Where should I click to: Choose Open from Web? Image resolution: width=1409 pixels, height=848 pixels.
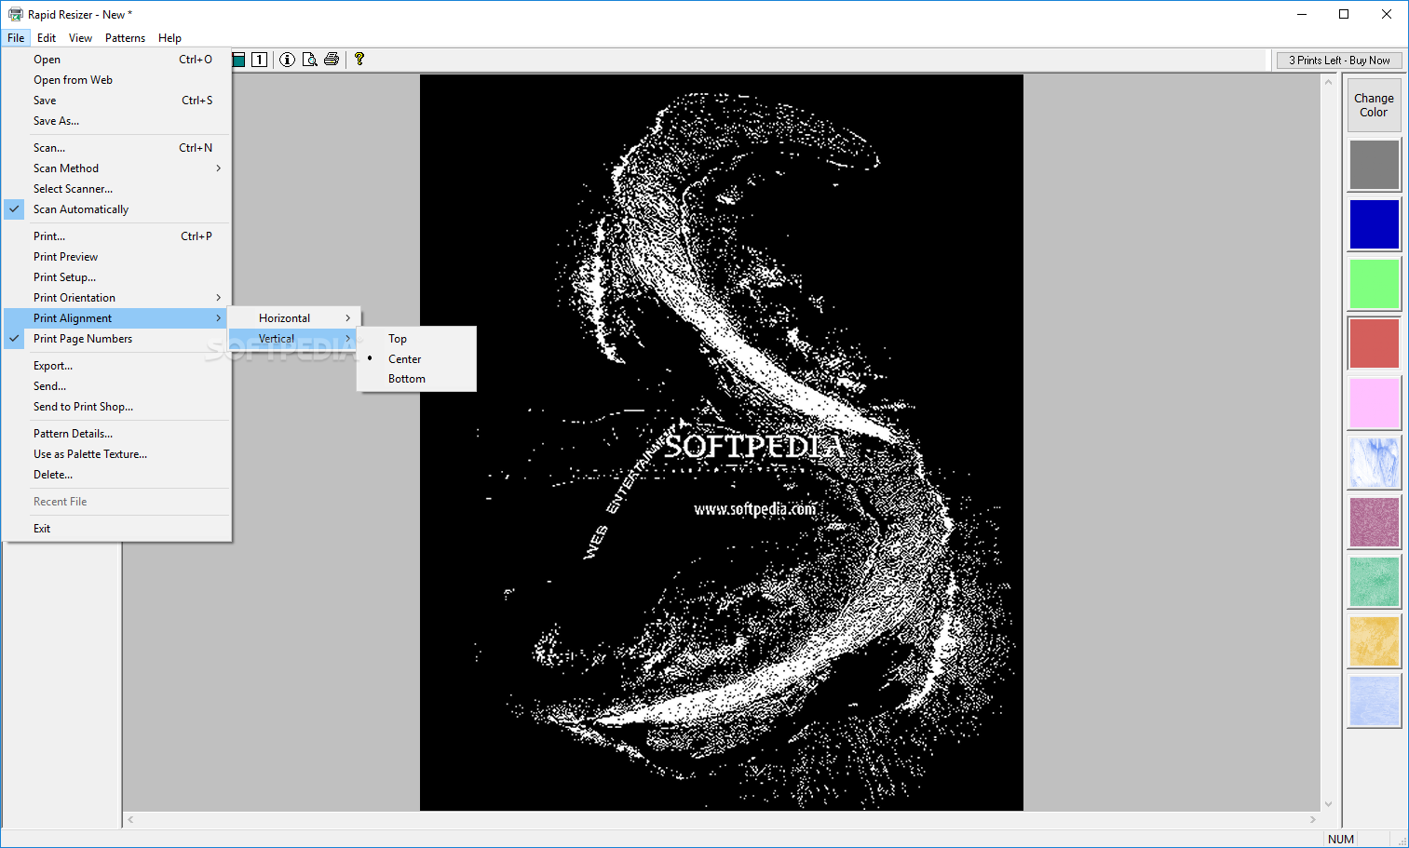(117, 80)
